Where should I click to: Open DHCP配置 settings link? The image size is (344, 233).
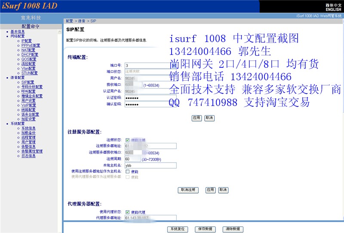click(30, 54)
